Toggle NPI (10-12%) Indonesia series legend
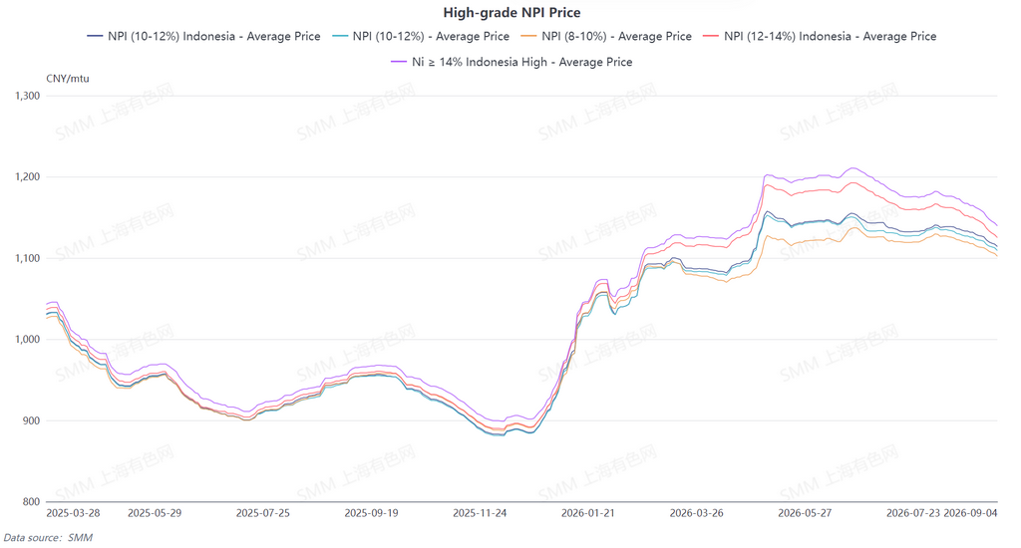This screenshot has width=1021, height=548. [203, 37]
